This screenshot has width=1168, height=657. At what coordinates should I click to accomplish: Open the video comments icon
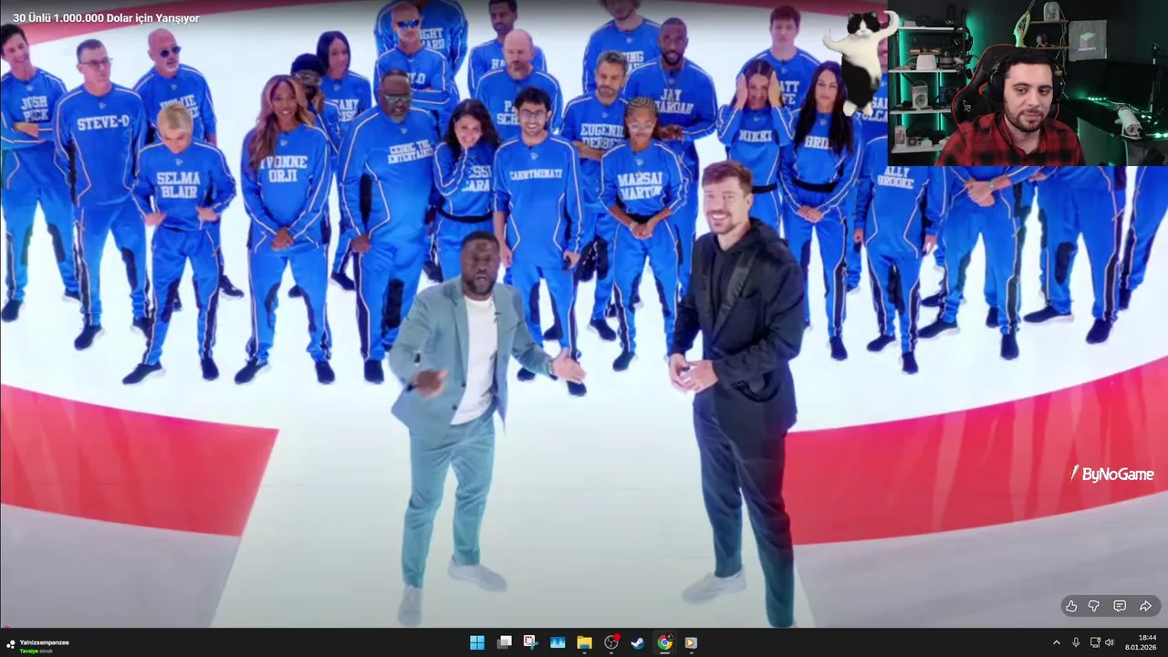point(1120,606)
